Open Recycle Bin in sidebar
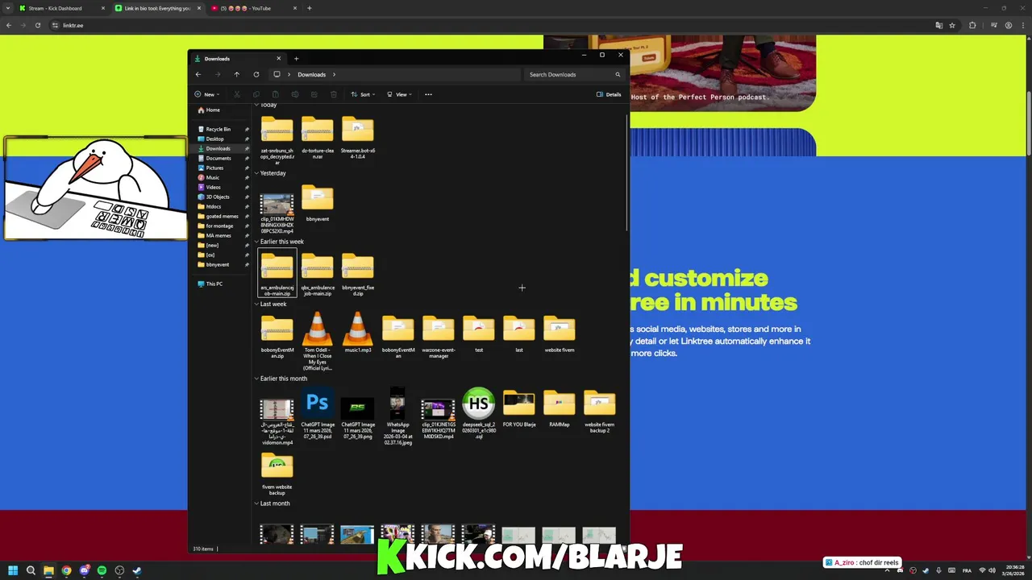The width and height of the screenshot is (1032, 580). [x=218, y=129]
